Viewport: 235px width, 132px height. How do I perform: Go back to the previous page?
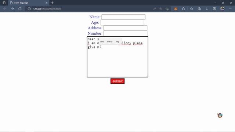5,9
